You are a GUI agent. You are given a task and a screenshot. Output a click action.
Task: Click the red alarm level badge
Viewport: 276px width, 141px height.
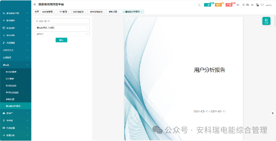(x=229, y=5)
